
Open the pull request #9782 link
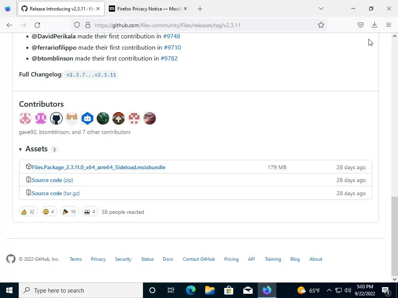[x=169, y=59]
